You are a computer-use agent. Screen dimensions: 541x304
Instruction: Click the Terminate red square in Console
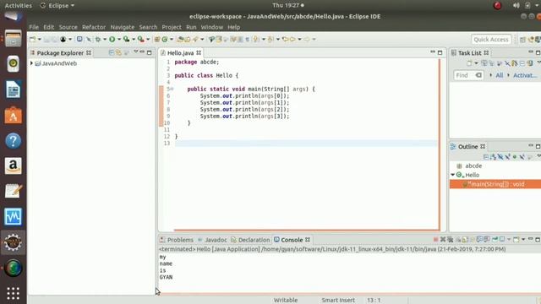click(x=436, y=240)
